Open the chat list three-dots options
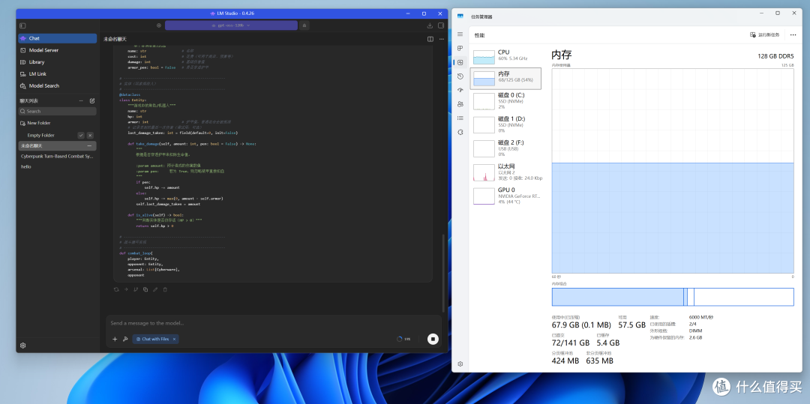Image resolution: width=810 pixels, height=404 pixels. (81, 100)
